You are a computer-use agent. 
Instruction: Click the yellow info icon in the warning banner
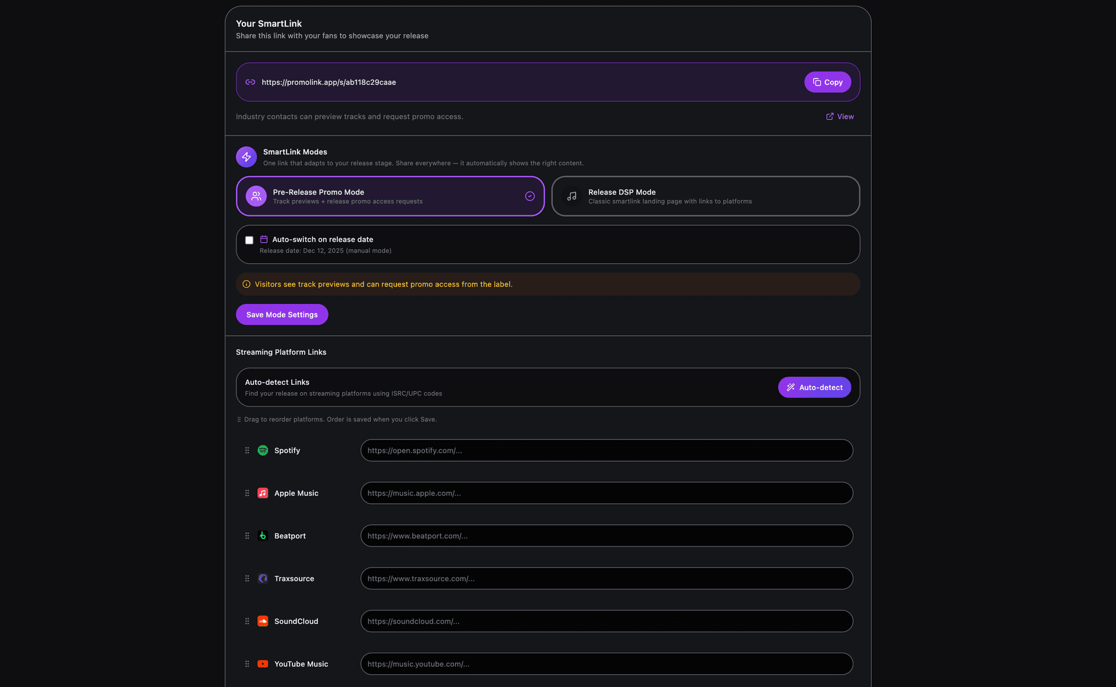(x=246, y=284)
